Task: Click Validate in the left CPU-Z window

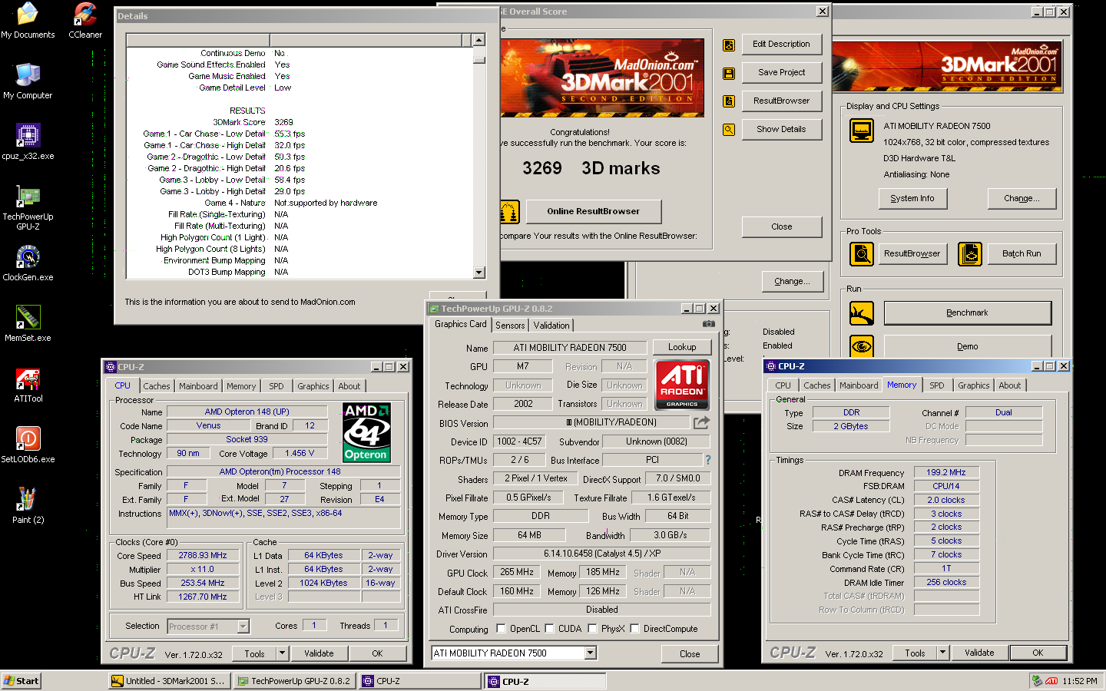Action: 319,653
